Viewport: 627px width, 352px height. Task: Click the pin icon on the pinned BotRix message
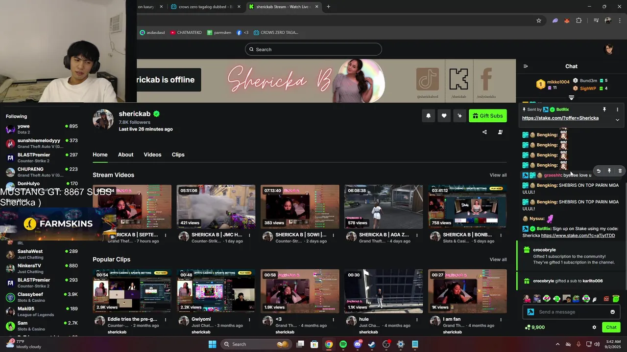coord(604,110)
